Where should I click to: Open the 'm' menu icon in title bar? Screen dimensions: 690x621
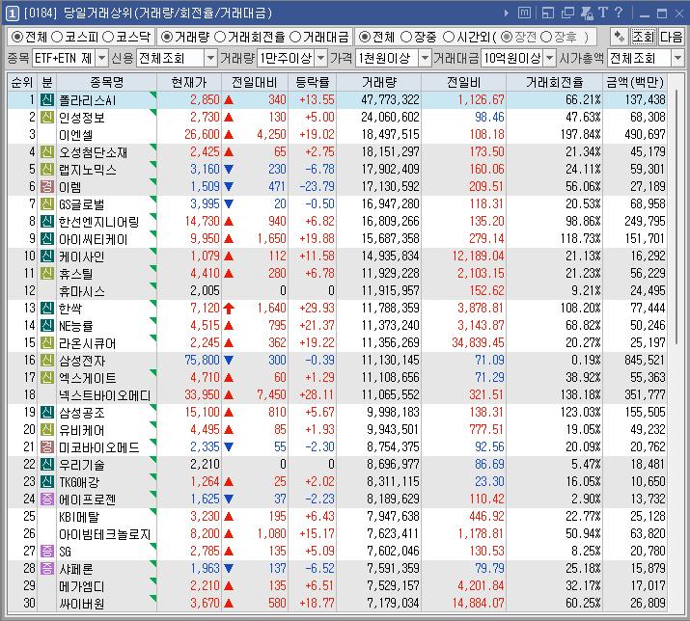[524, 13]
